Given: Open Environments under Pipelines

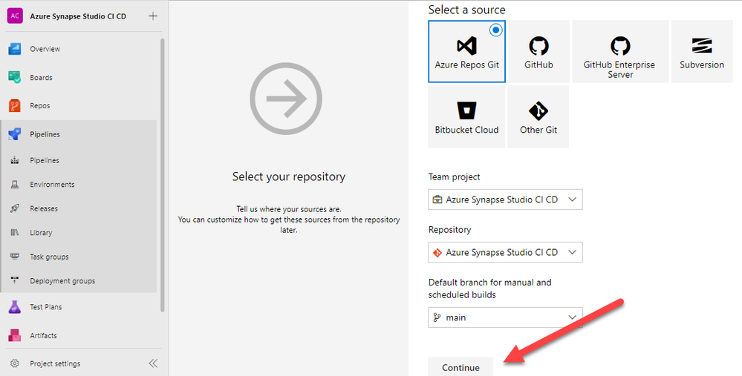Looking at the screenshot, I should click(52, 185).
